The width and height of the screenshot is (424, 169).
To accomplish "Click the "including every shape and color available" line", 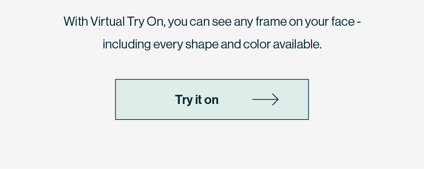I will pos(212,44).
